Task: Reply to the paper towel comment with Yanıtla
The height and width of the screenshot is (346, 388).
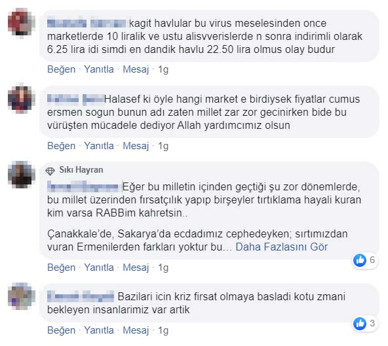Action: point(99,69)
